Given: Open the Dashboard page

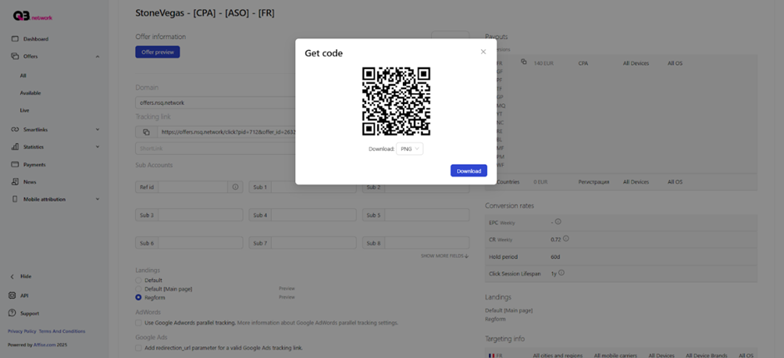Looking at the screenshot, I should tap(36, 39).
